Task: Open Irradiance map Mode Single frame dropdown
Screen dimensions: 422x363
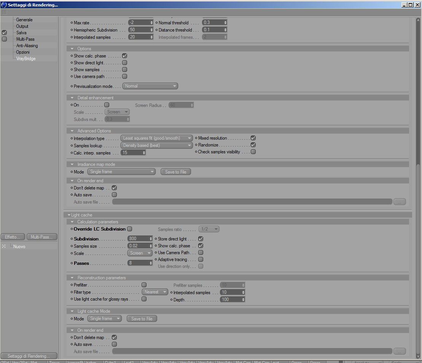Action: (121, 172)
